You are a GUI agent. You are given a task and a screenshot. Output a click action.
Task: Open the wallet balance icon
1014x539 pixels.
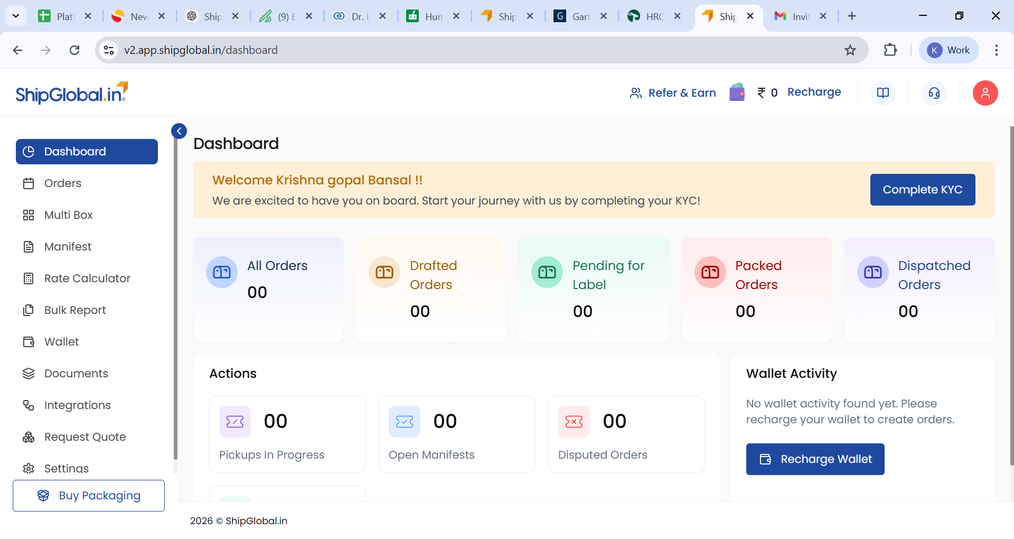coord(737,92)
